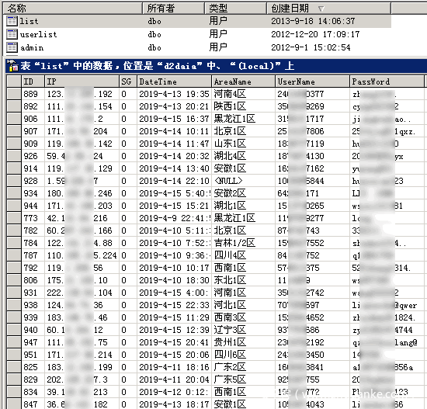Click the table icon beside admin
Image resolution: width=427 pixels, height=409 pixels.
[x=12, y=47]
